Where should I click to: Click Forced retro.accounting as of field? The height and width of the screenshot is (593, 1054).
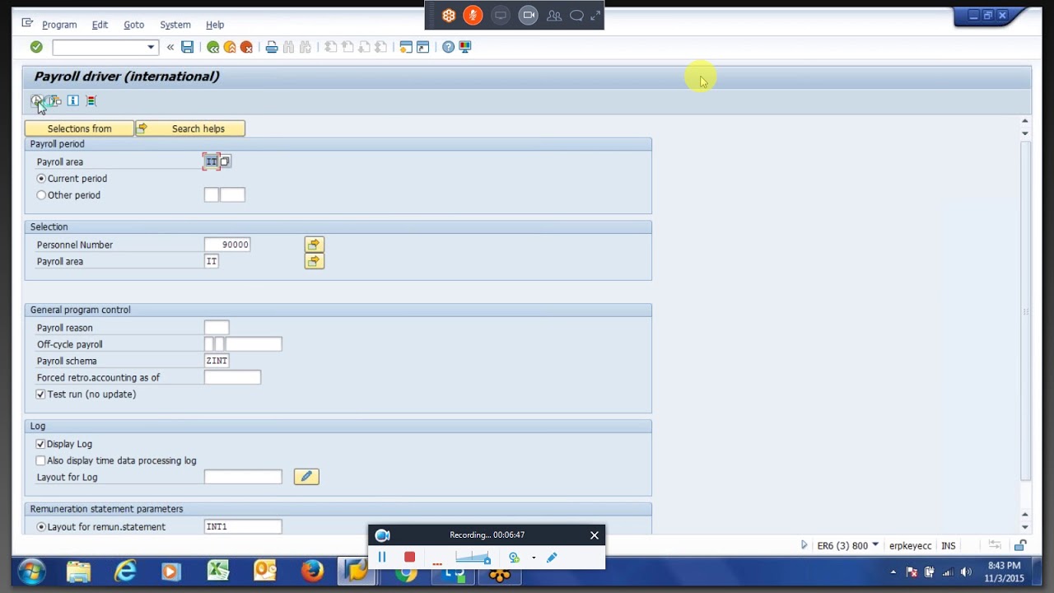pos(232,377)
